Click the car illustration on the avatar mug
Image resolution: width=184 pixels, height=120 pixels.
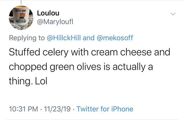(x=20, y=22)
